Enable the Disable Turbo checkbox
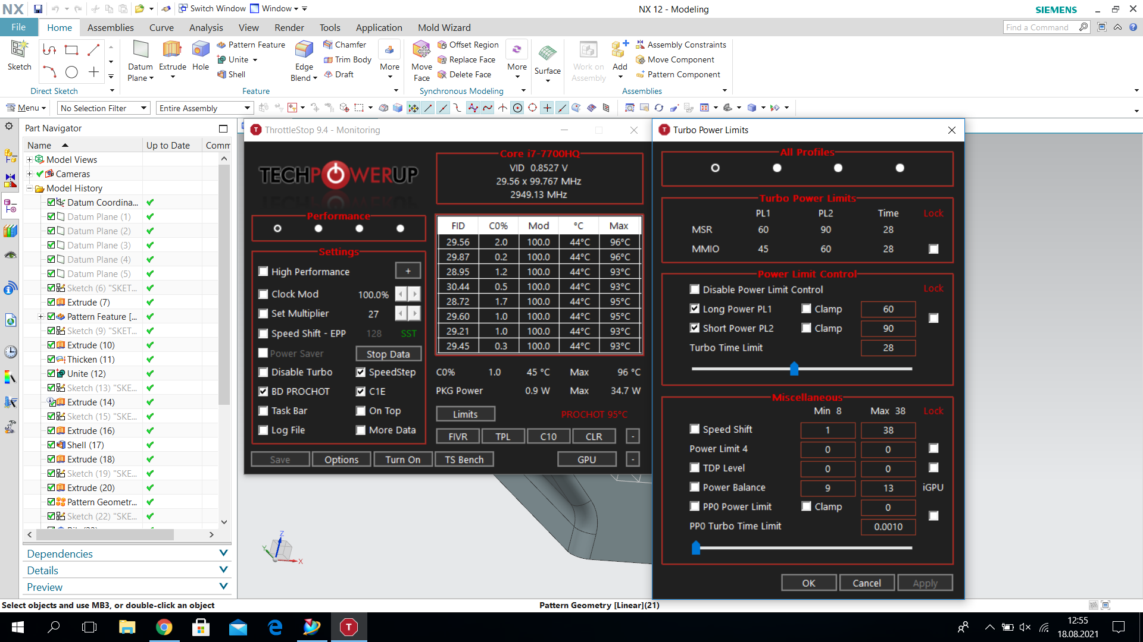The width and height of the screenshot is (1143, 642). (x=263, y=372)
